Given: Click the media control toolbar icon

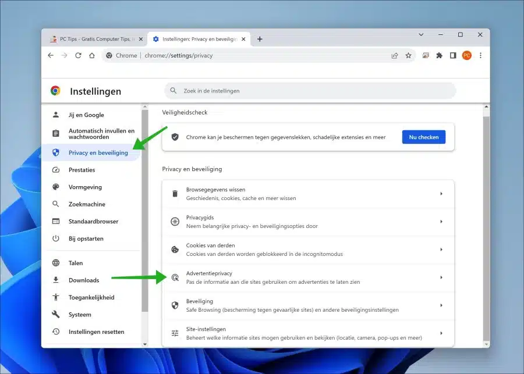Looking at the screenshot, I should pyautogui.click(x=426, y=55).
